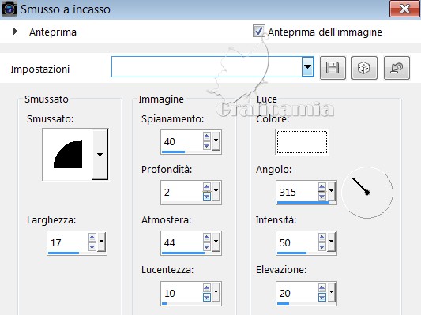Increase Intensità value with up arrow
421x315 pixels.
[322, 238]
